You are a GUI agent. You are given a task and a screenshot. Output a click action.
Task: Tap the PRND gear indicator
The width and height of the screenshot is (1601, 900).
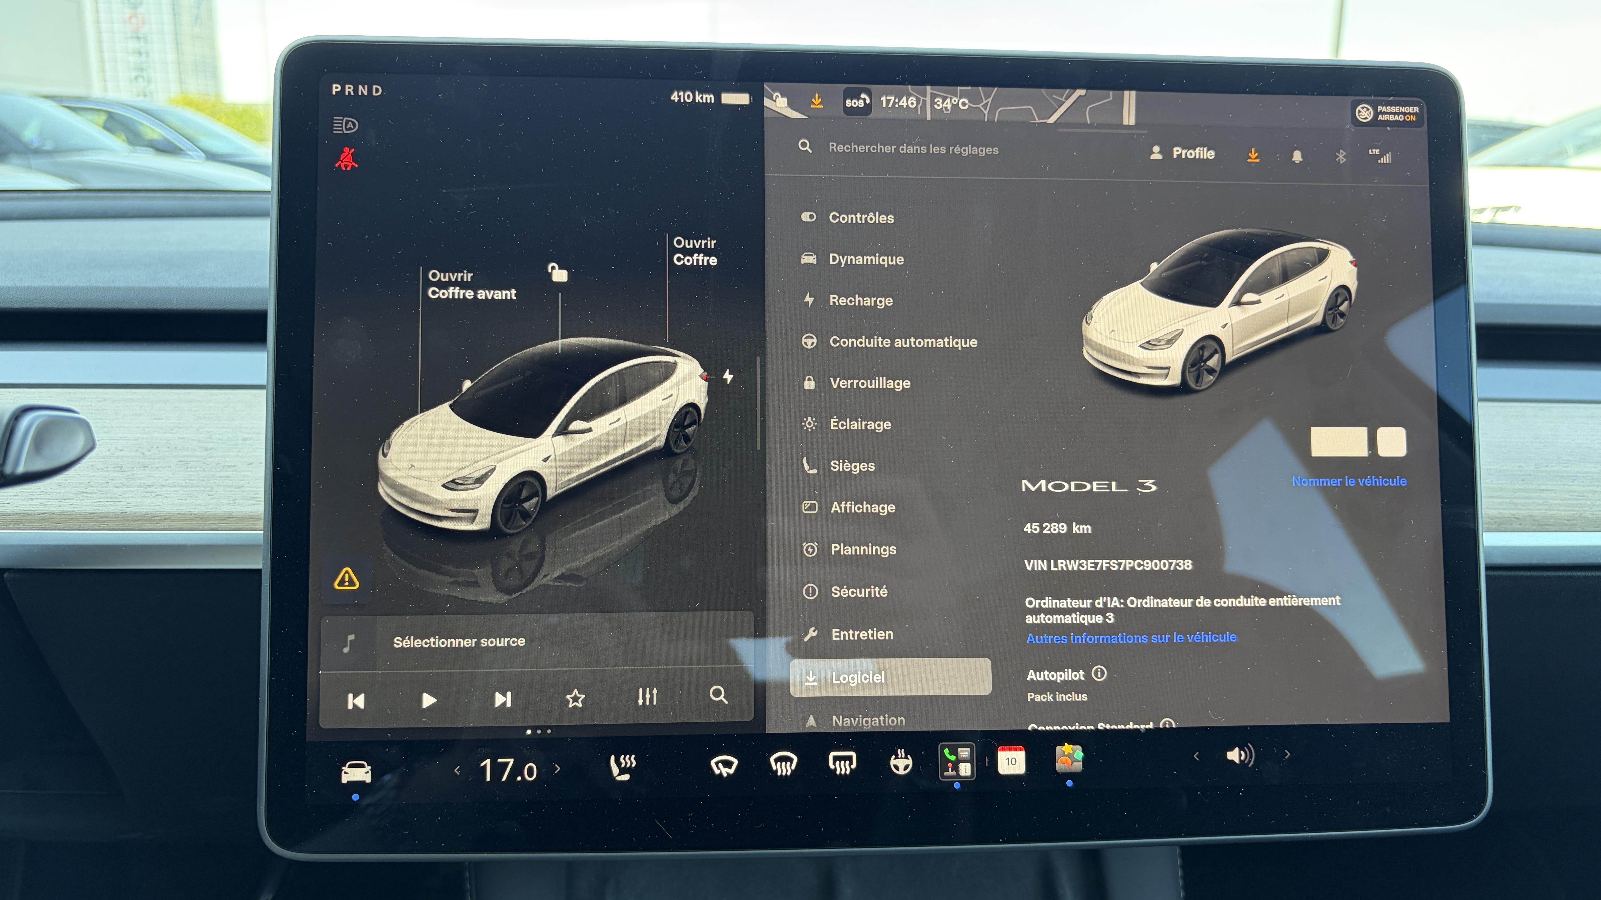[357, 90]
